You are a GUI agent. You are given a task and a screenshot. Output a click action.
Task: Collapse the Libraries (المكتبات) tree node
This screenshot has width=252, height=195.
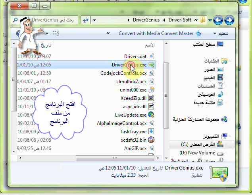coord(230,61)
